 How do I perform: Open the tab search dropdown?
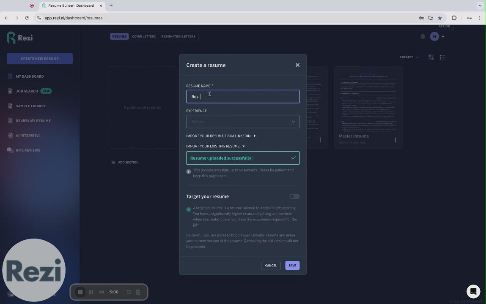point(480,5)
